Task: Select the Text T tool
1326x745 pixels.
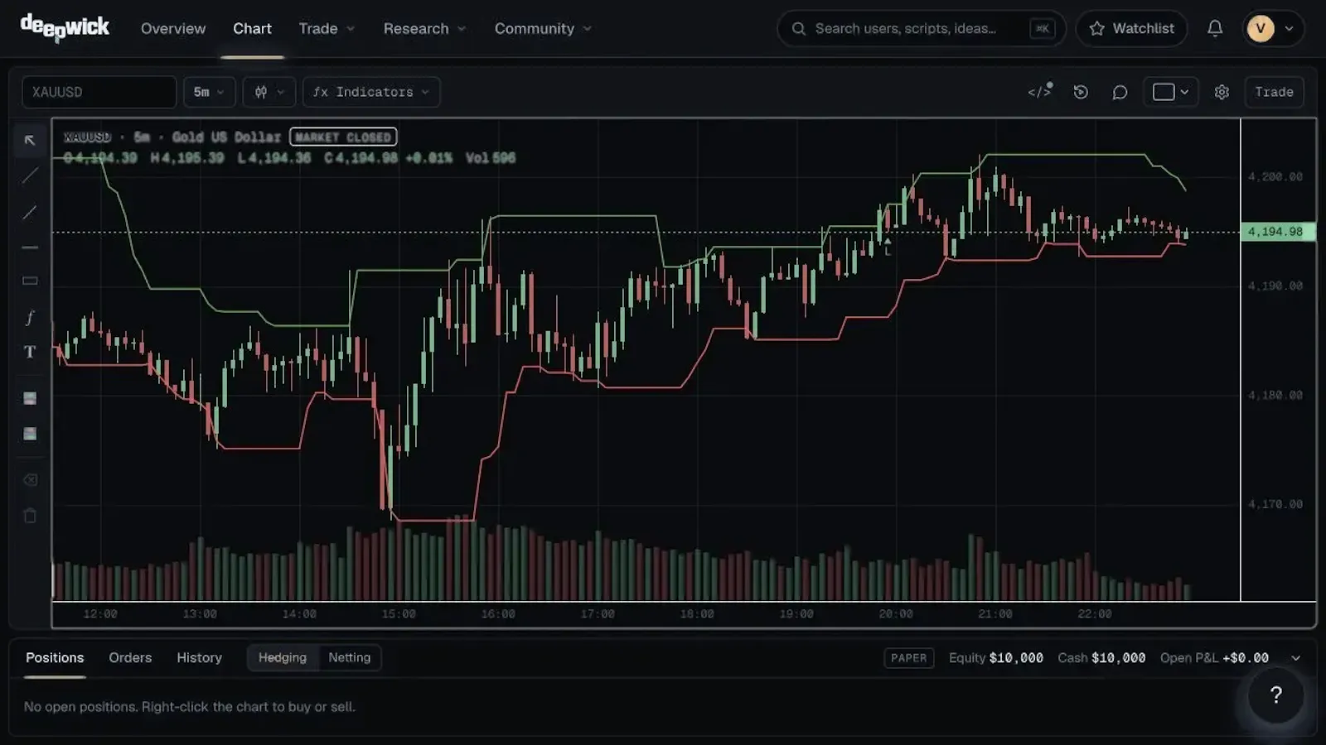Action: coord(30,352)
